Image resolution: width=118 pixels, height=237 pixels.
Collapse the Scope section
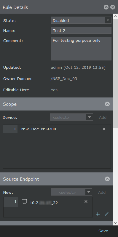[107, 104]
